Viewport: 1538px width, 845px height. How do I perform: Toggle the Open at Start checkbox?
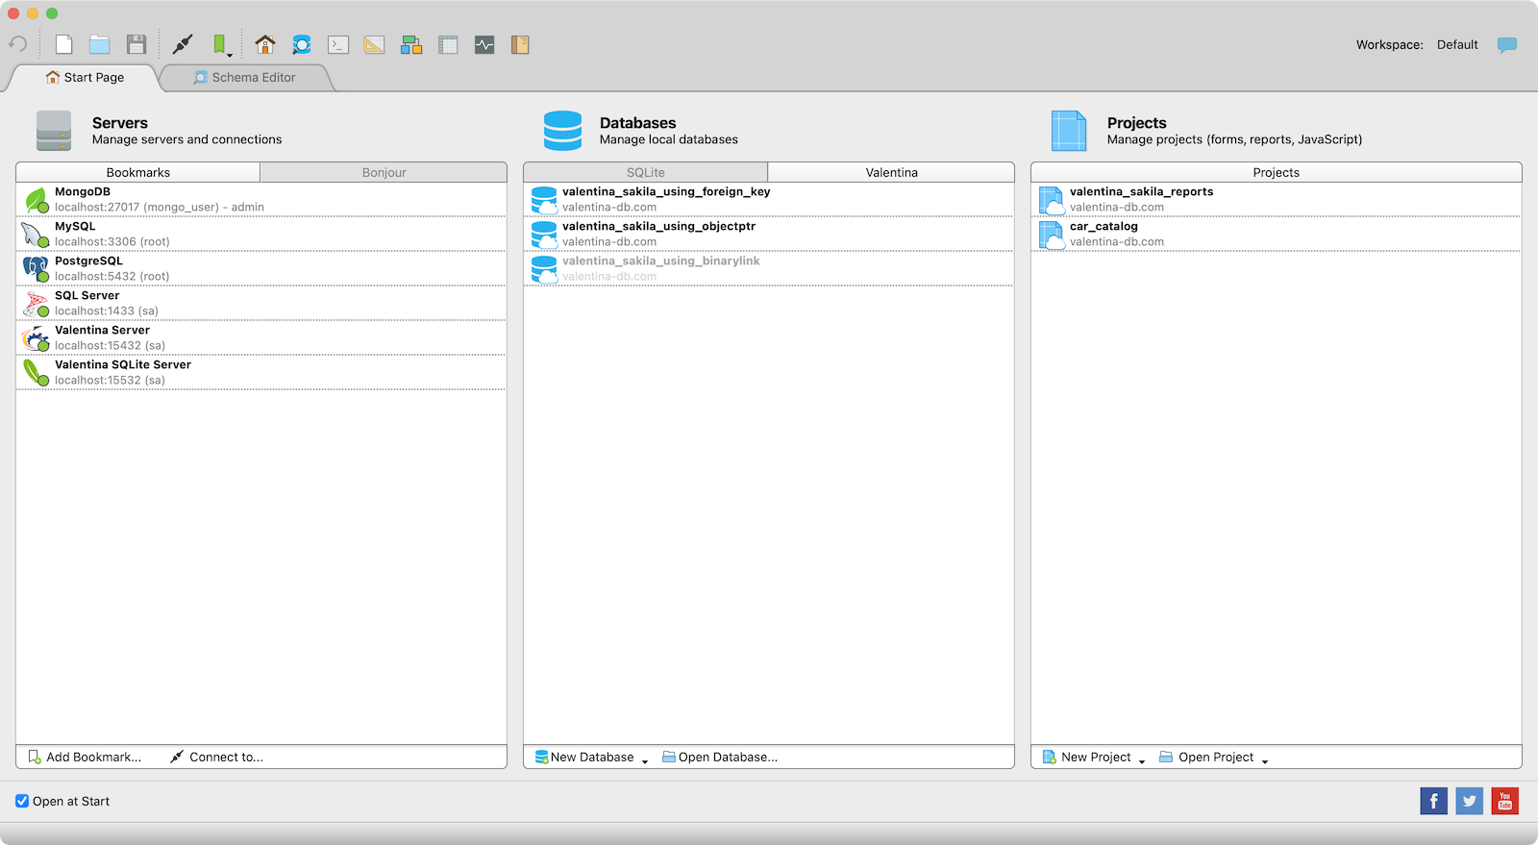pyautogui.click(x=22, y=801)
